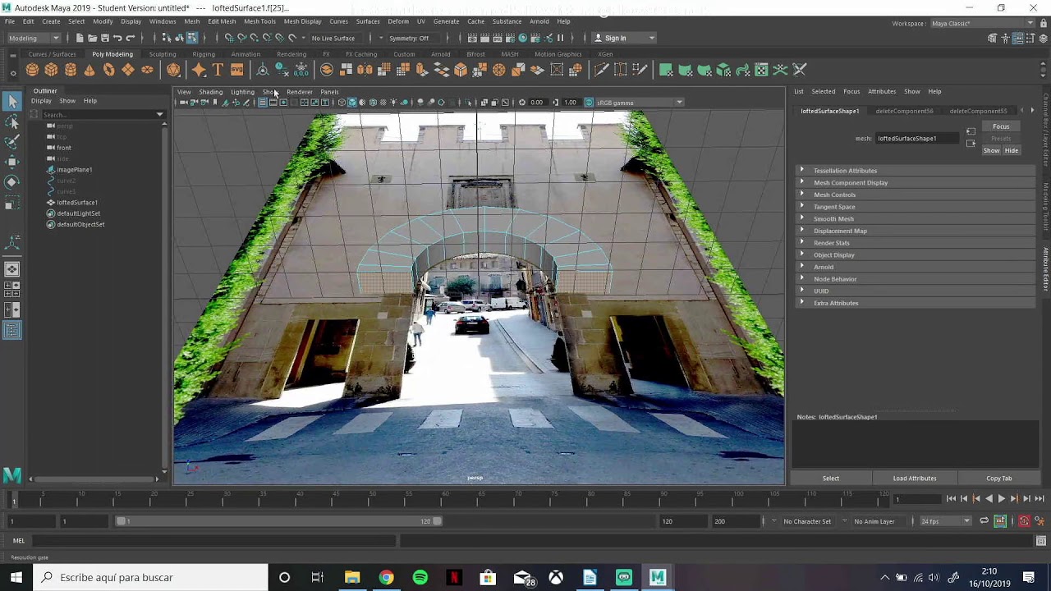The height and width of the screenshot is (591, 1051).
Task: Click the Copy Tab button
Action: tap(999, 478)
